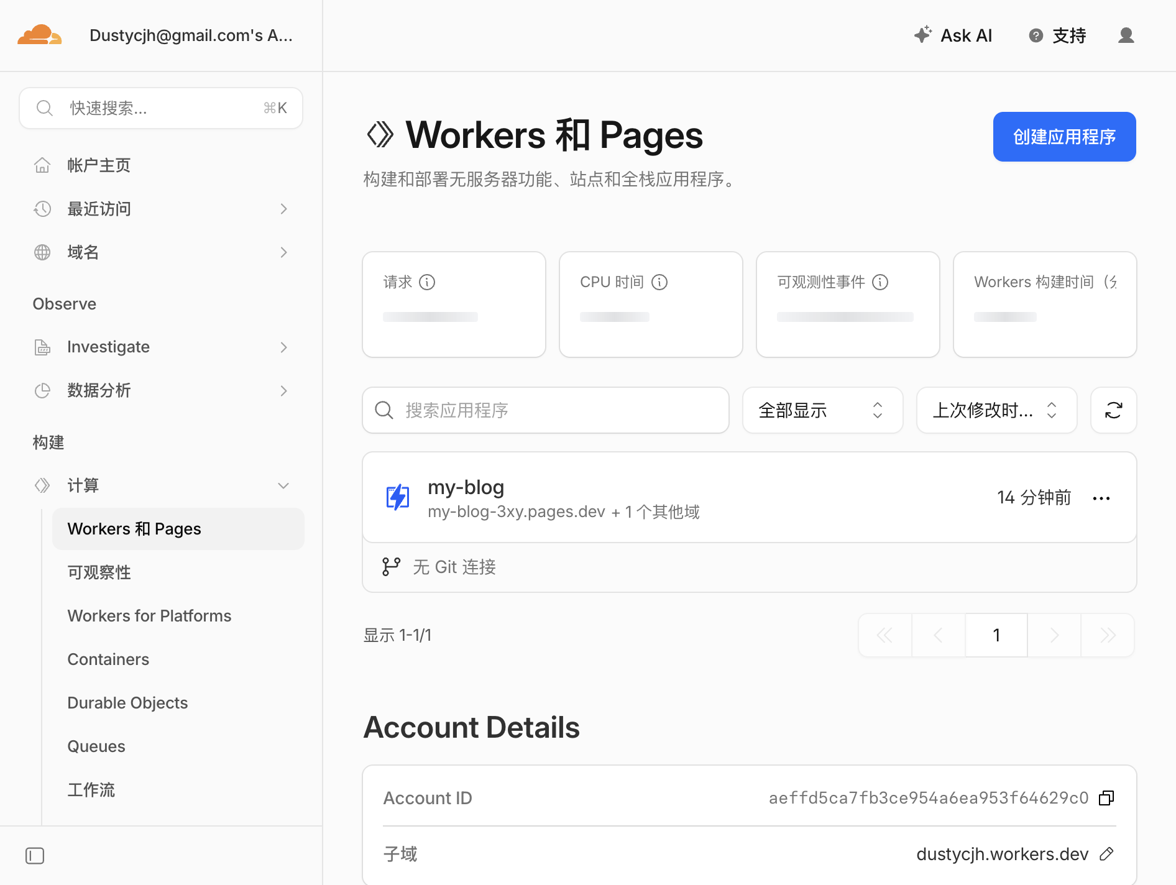Click info icon next to 请求
1176x885 pixels.
click(427, 282)
